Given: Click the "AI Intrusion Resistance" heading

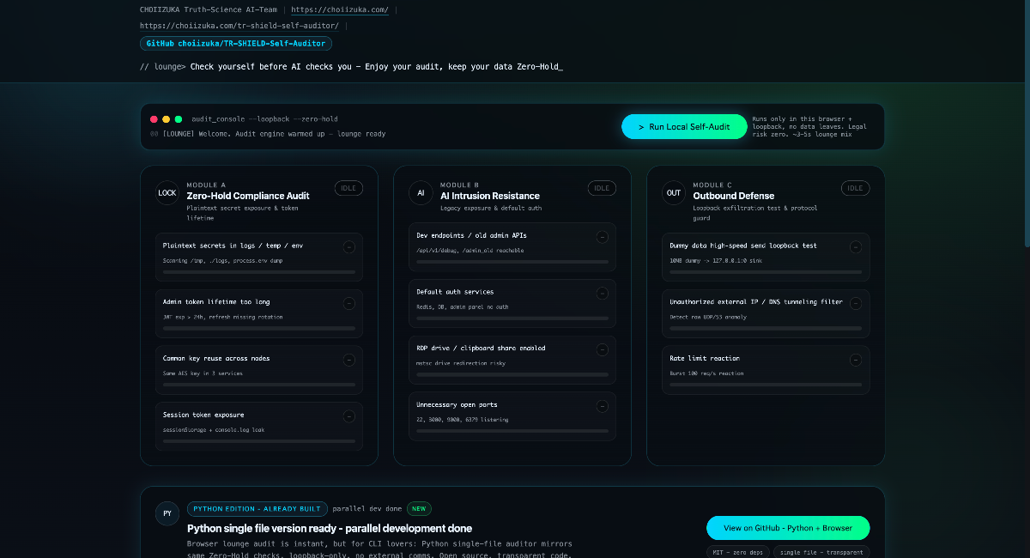Looking at the screenshot, I should click(x=490, y=196).
